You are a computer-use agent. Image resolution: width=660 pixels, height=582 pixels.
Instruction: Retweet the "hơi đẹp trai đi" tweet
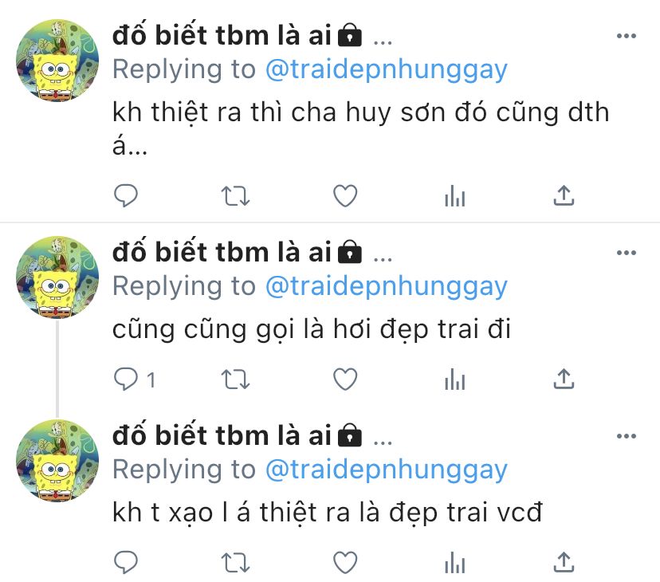point(236,379)
